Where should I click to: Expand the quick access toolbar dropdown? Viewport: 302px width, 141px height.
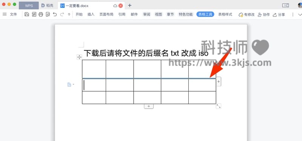coord(69,14)
